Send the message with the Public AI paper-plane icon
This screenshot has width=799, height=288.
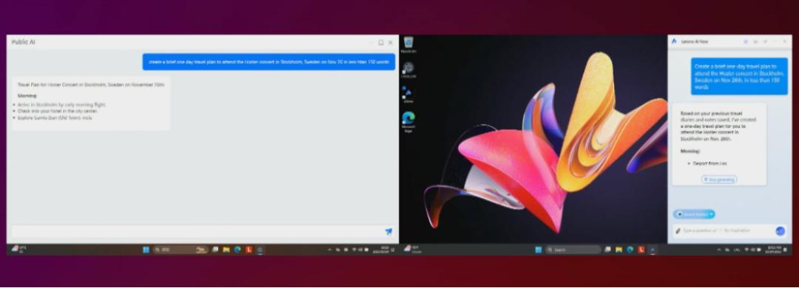coord(388,232)
